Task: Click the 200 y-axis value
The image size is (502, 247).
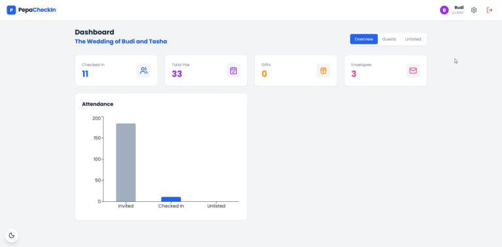Action: click(96, 118)
